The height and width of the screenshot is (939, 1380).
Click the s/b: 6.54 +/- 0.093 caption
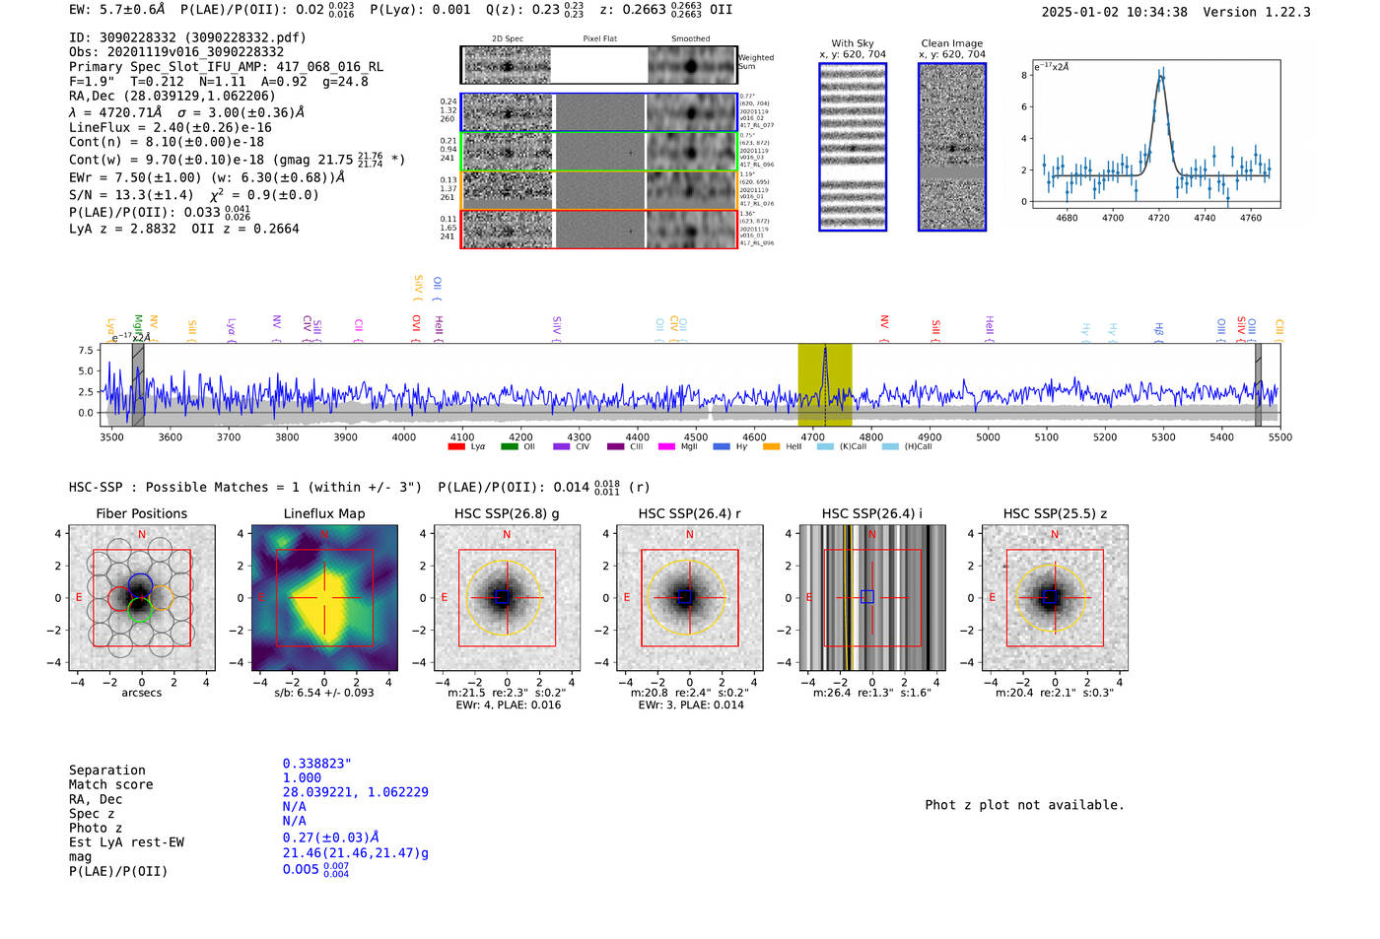(324, 693)
